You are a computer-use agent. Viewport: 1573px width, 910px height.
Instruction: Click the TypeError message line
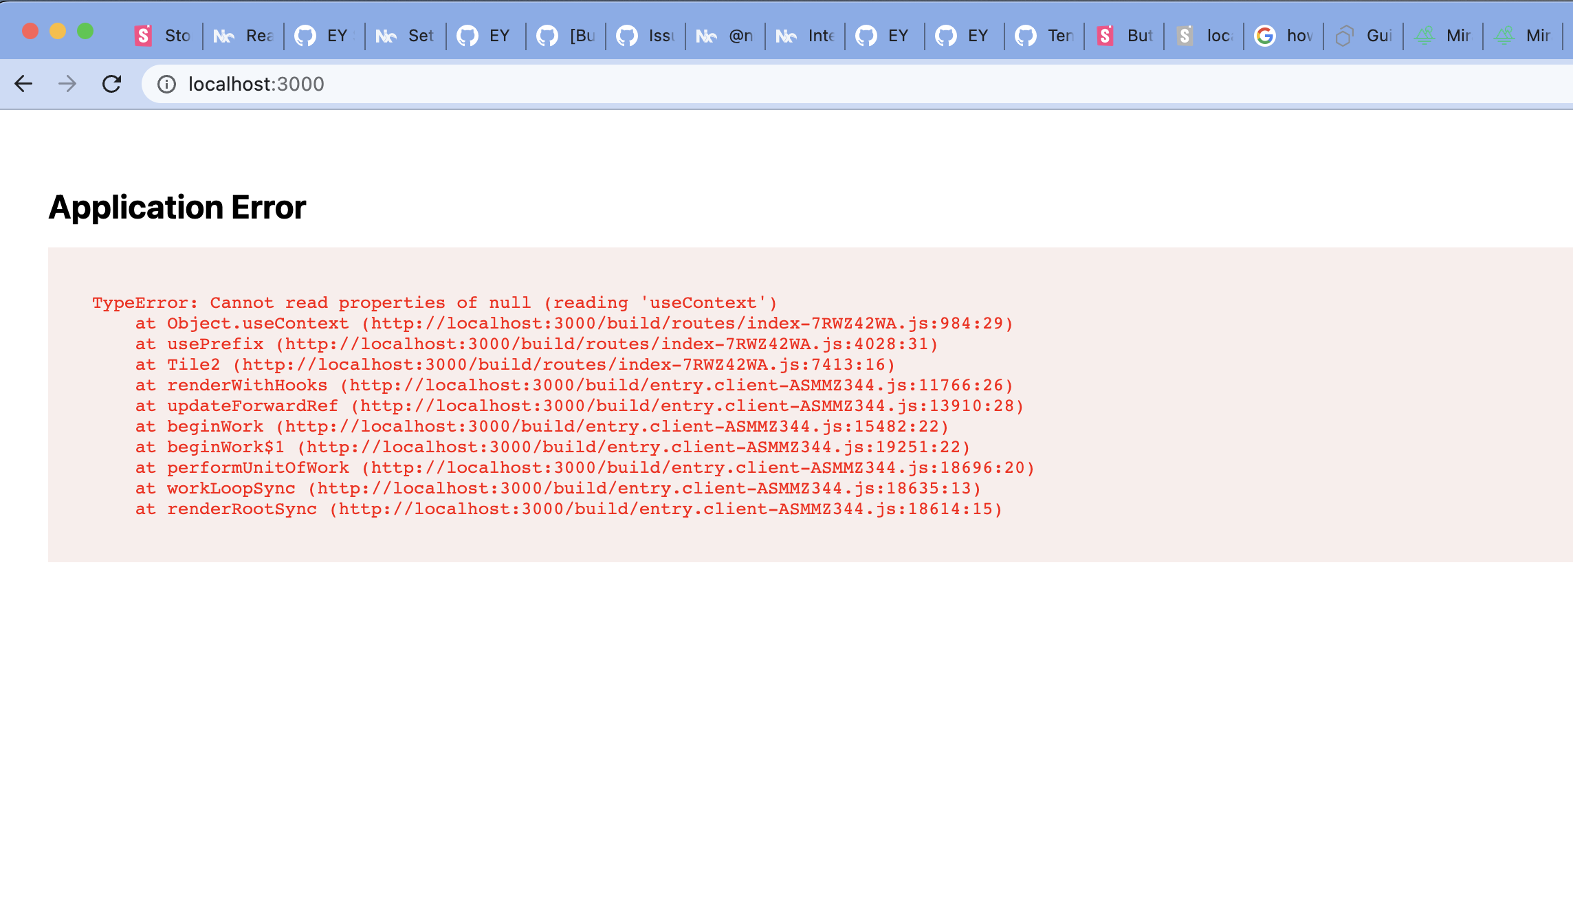coord(434,303)
